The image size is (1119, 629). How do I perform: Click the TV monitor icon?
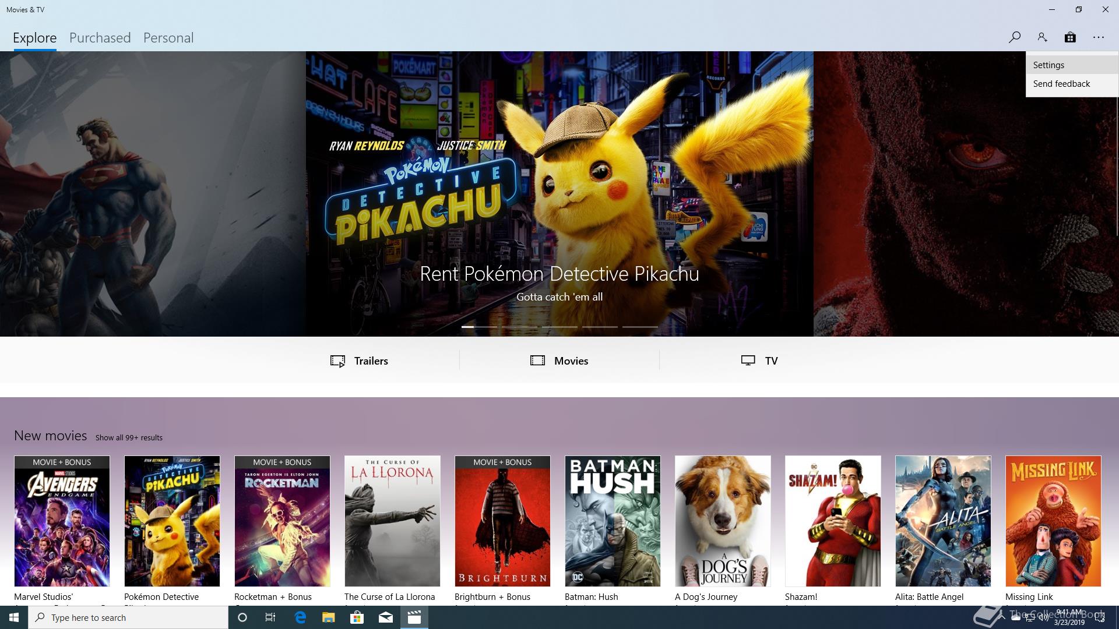click(x=748, y=361)
